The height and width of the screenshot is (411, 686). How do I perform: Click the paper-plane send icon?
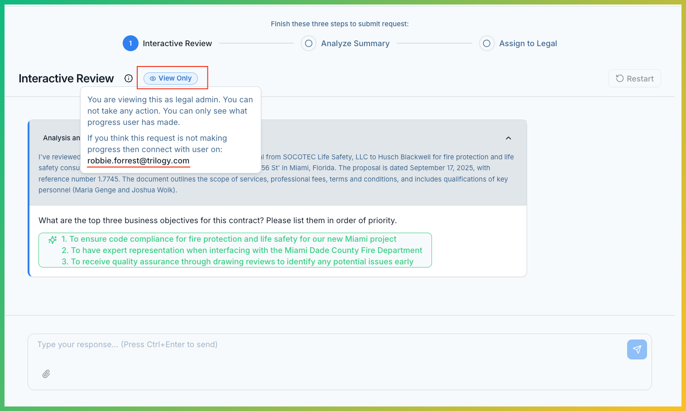point(637,349)
